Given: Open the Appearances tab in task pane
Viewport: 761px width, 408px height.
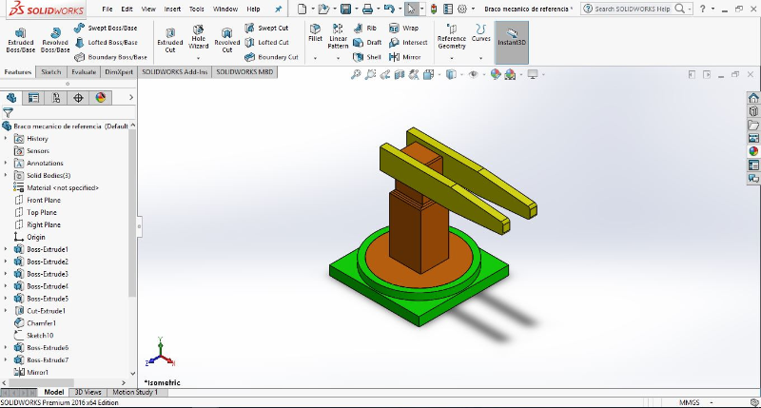Looking at the screenshot, I should pyautogui.click(x=753, y=150).
